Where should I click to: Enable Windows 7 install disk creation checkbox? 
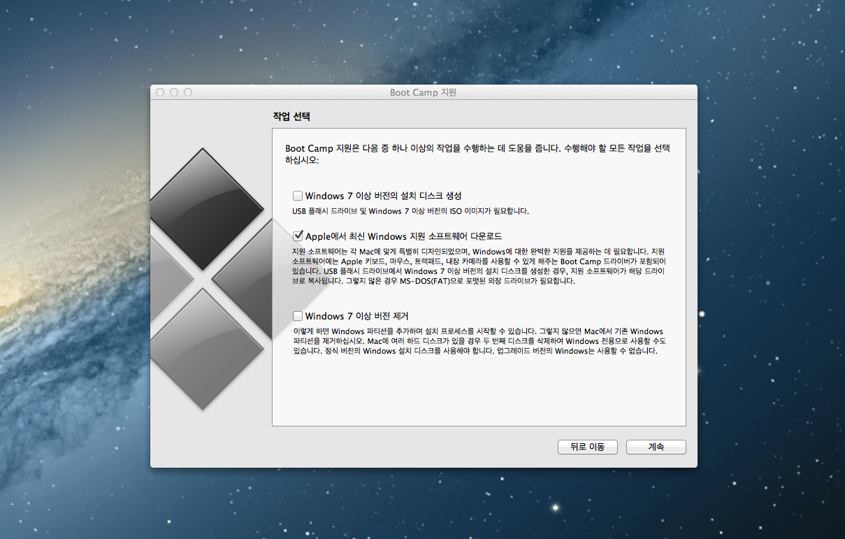(x=298, y=196)
